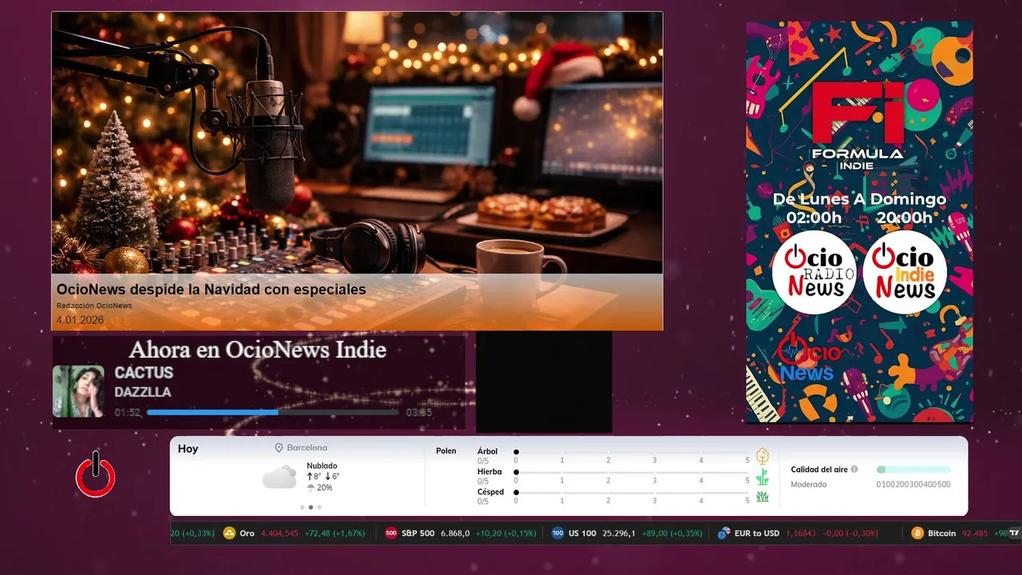The image size is (1022, 575).
Task: Click the US 100 ticker icon
Action: [557, 533]
